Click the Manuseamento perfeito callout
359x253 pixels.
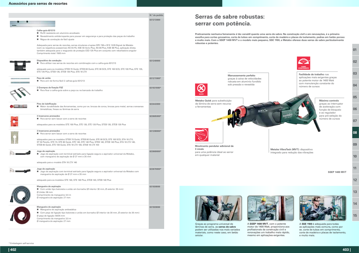[x=245, y=80]
